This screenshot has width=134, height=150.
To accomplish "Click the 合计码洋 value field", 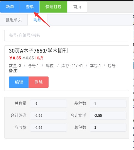I will point(48,116).
